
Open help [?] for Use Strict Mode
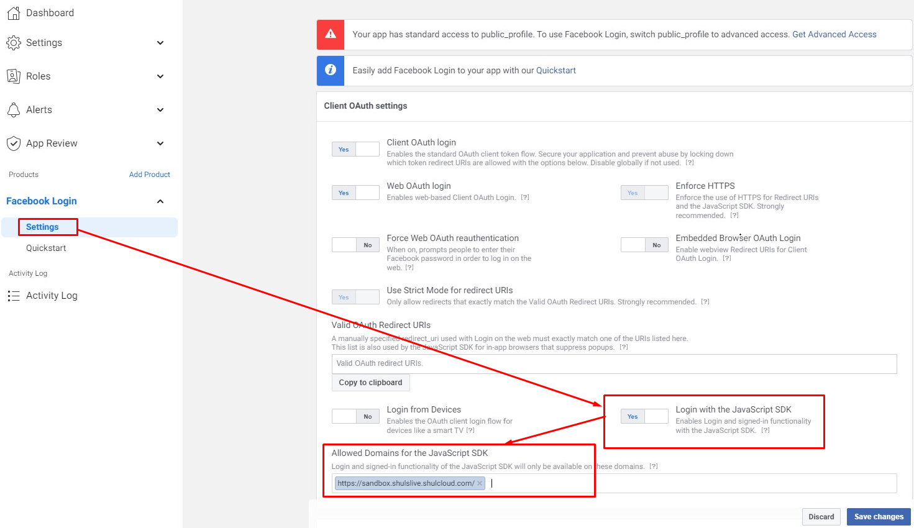click(705, 302)
